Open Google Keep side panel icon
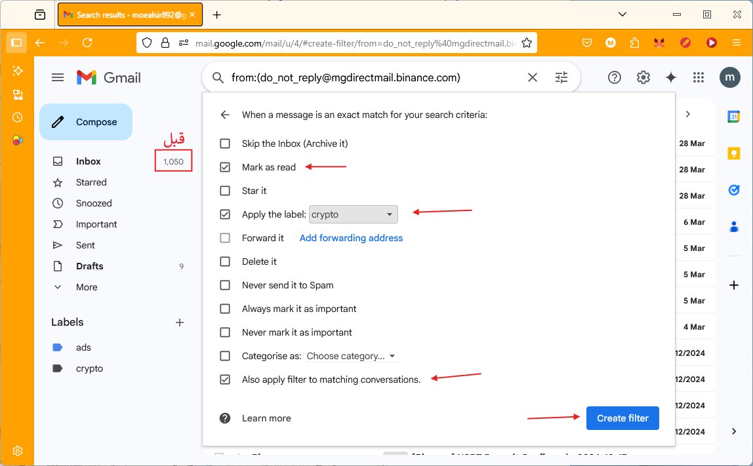 (733, 153)
